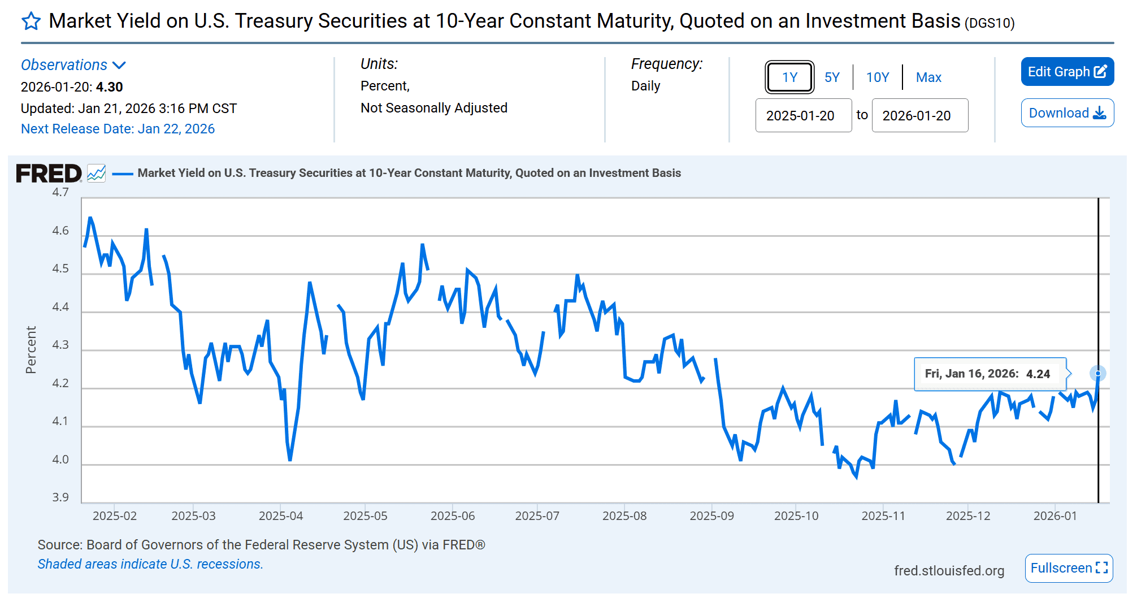
Task: Click the small line chart icon
Action: [x=97, y=173]
